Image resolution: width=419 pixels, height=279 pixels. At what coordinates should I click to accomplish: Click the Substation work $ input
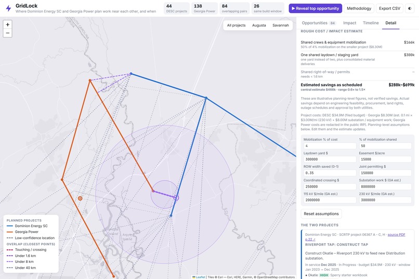tap(385, 187)
